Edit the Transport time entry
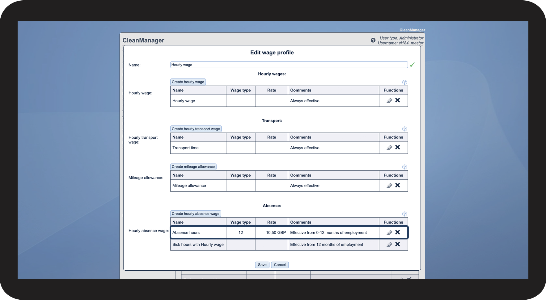Image resolution: width=546 pixels, height=300 pixels. click(389, 147)
